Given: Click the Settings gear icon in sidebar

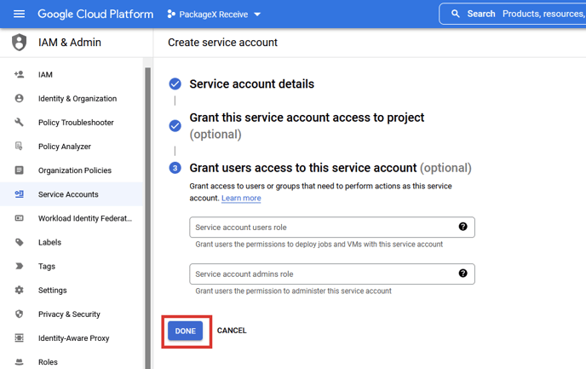Looking at the screenshot, I should (19, 291).
